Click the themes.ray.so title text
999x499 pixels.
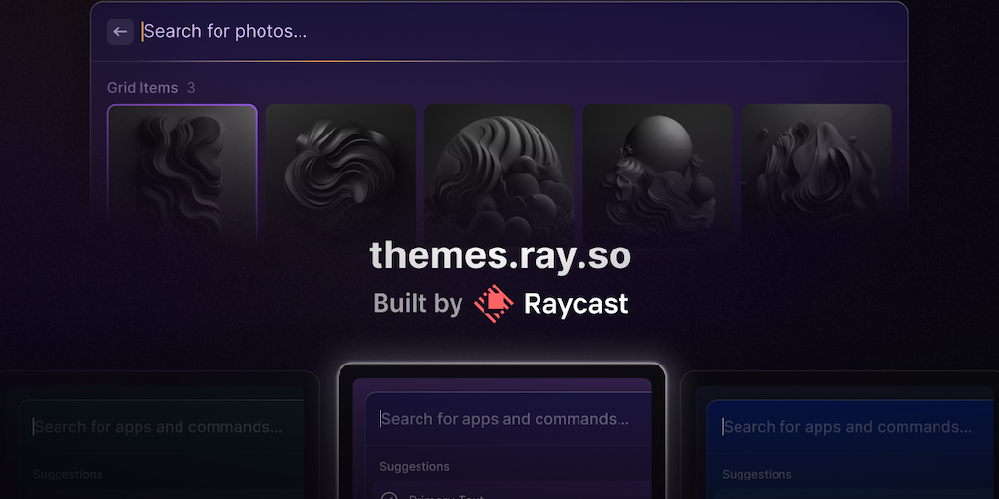[x=500, y=256]
